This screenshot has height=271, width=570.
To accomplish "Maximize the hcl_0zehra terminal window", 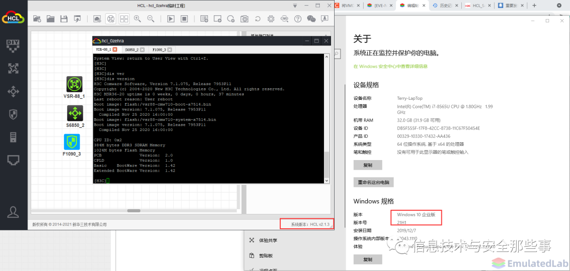I will point(316,41).
